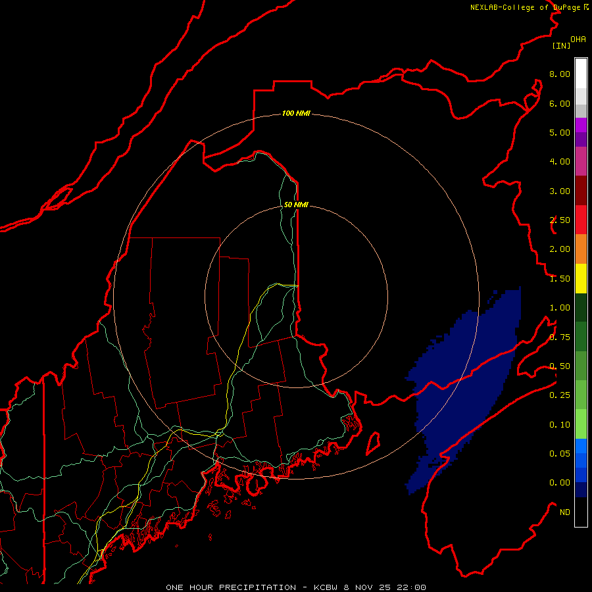This screenshot has height=592, width=592.
Task: Select the navy swatch just above ND
Action: pos(581,489)
